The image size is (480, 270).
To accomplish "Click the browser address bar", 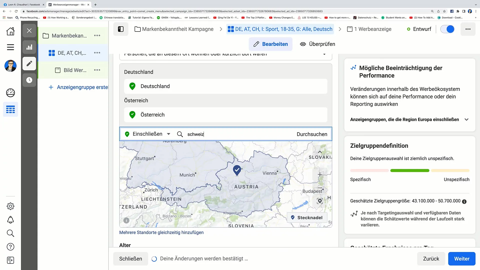I will (x=225, y=11).
